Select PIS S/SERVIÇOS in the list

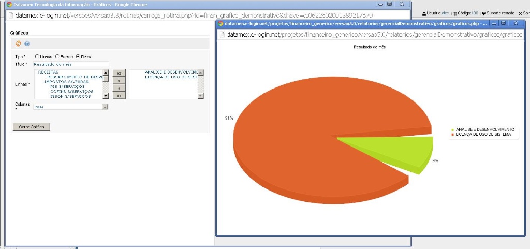pyautogui.click(x=67, y=86)
